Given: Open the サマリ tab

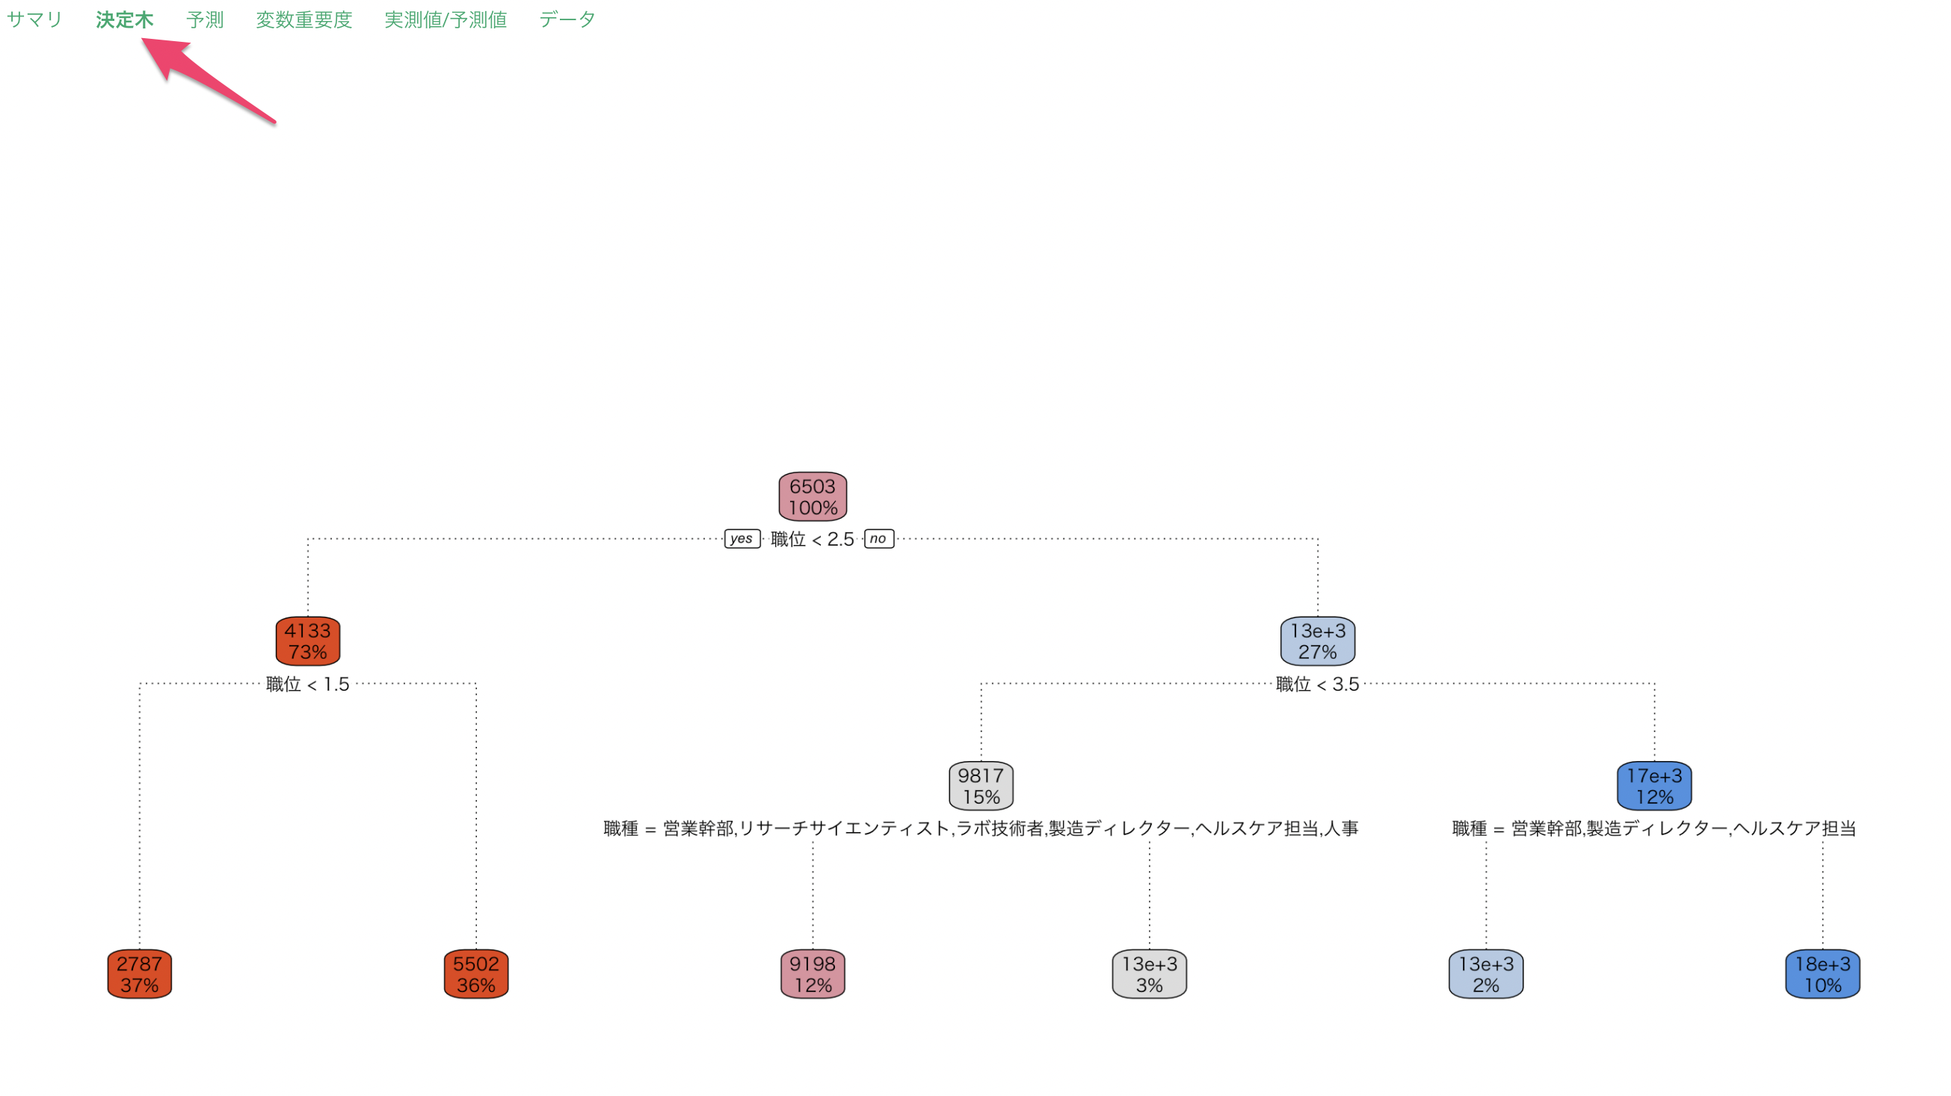Looking at the screenshot, I should [34, 19].
